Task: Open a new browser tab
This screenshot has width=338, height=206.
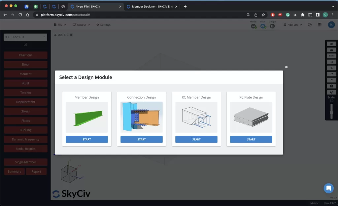Action: (x=185, y=7)
